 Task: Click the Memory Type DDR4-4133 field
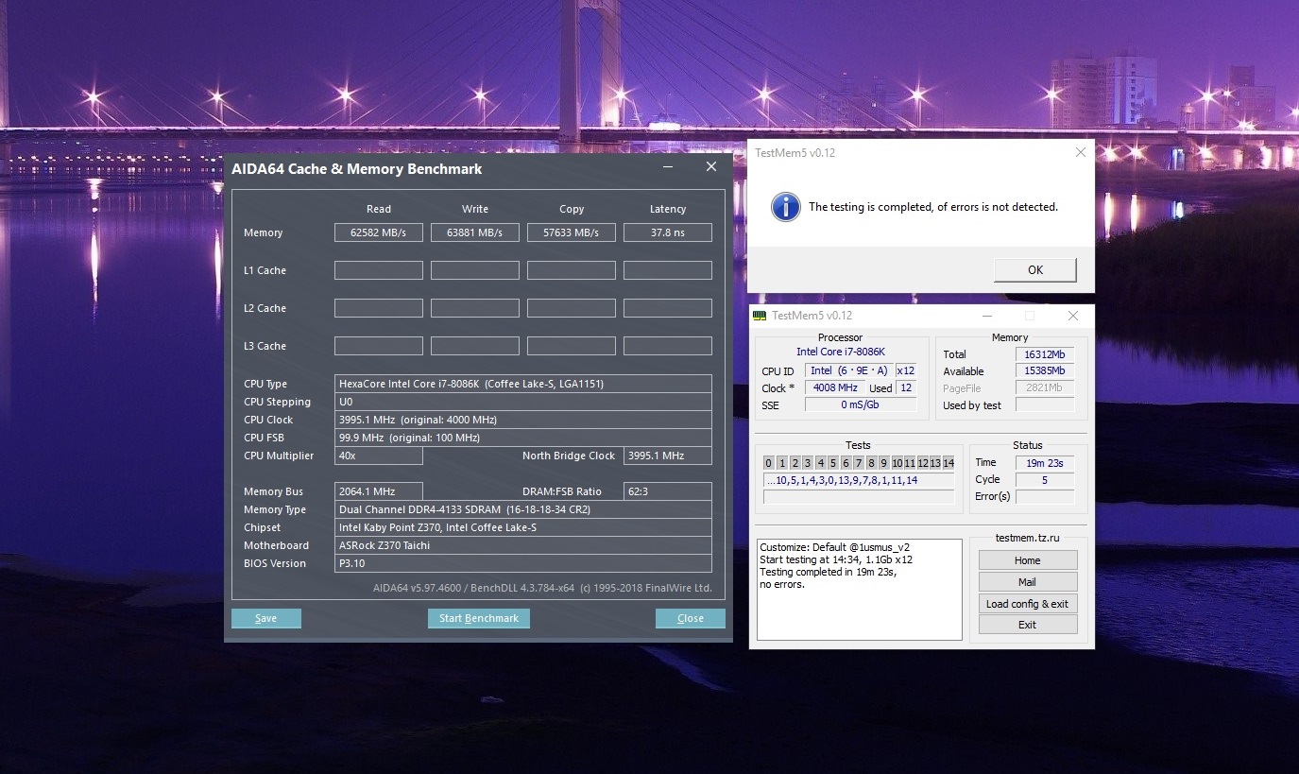pos(523,509)
